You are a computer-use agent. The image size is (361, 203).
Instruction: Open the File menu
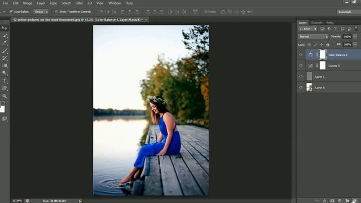pos(6,3)
